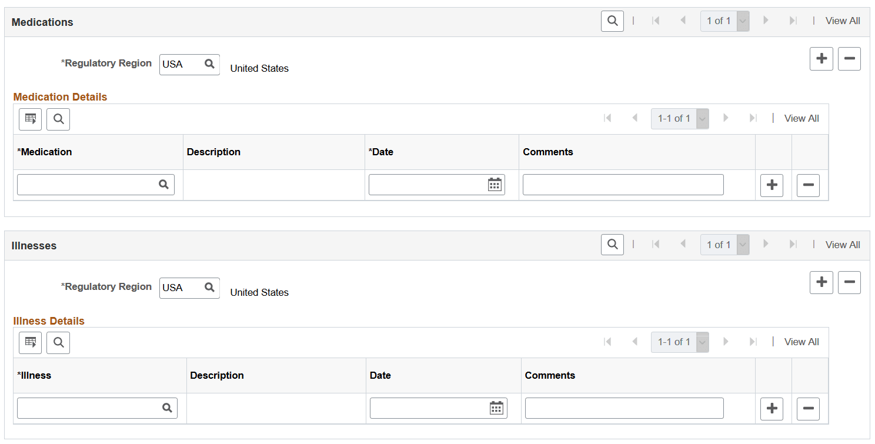Click the Medications header search icon

click(612, 21)
